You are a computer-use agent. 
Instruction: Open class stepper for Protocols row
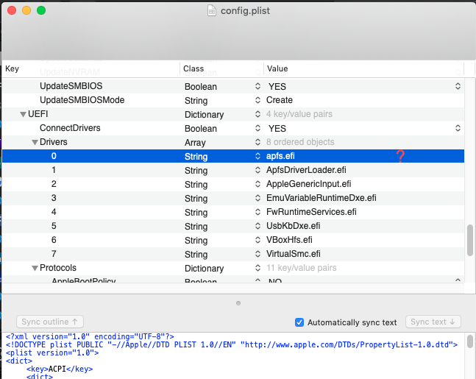[x=257, y=268]
